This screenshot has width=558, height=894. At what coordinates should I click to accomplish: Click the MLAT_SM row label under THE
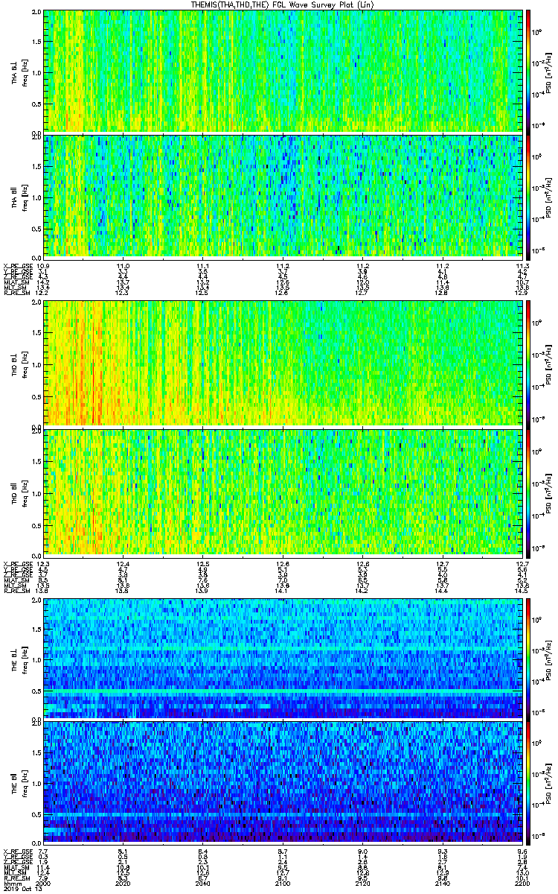17,868
